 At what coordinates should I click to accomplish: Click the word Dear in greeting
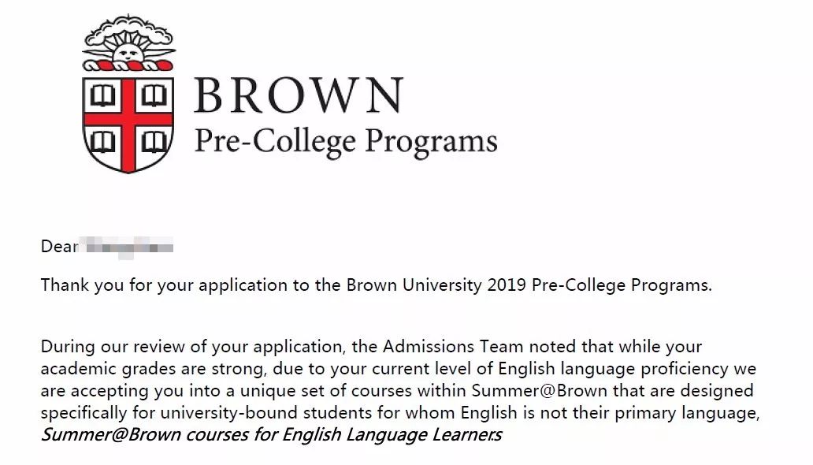59,247
